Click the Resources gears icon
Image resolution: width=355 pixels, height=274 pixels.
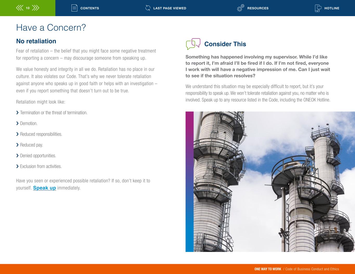point(241,8)
